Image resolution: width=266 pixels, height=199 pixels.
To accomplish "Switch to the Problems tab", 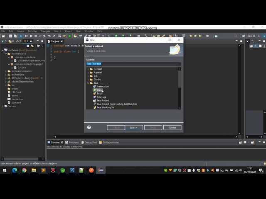I will (72, 143).
